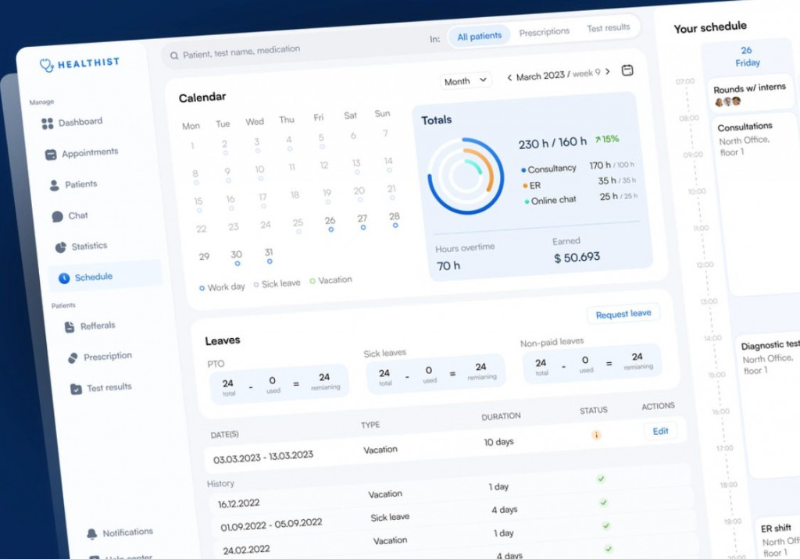Select the Test results search filter tab

click(609, 27)
